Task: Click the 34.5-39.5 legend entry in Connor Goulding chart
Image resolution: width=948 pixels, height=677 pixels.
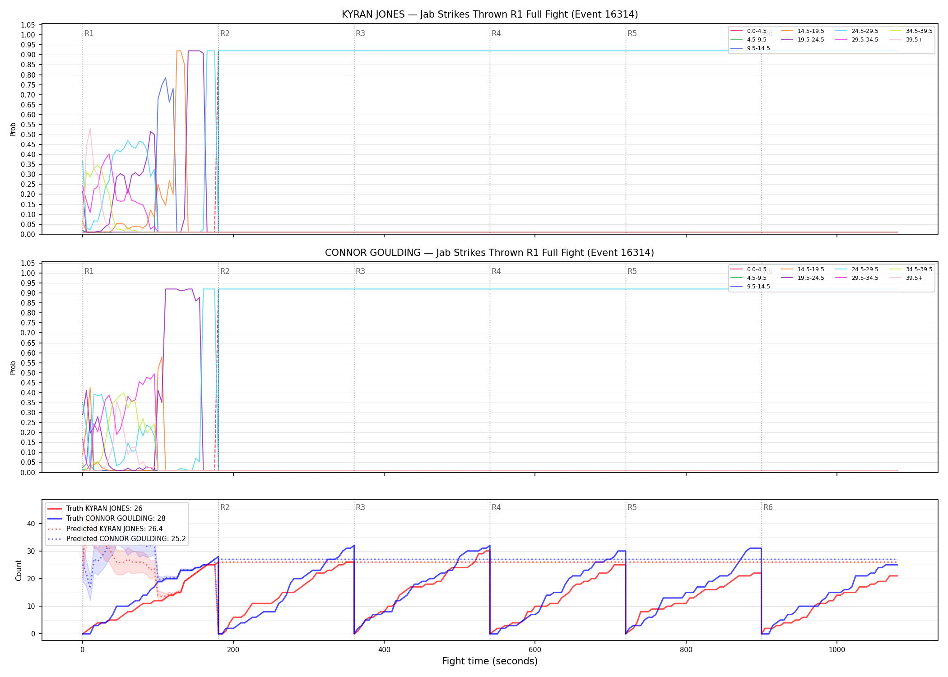Action: pos(911,269)
